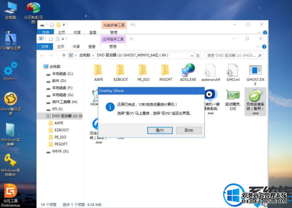Select the GHOST.EXE file

click(255, 75)
